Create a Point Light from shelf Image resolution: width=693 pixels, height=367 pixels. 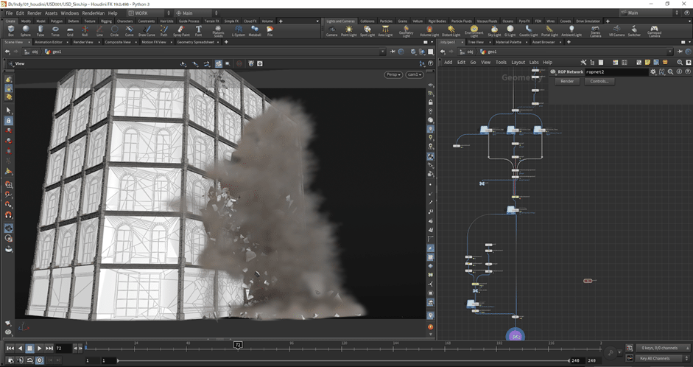(348, 30)
